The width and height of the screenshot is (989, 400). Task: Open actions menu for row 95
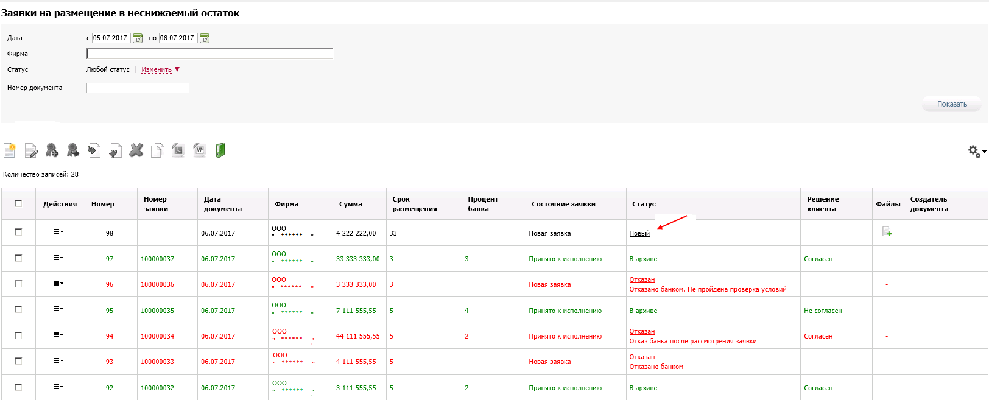click(58, 309)
